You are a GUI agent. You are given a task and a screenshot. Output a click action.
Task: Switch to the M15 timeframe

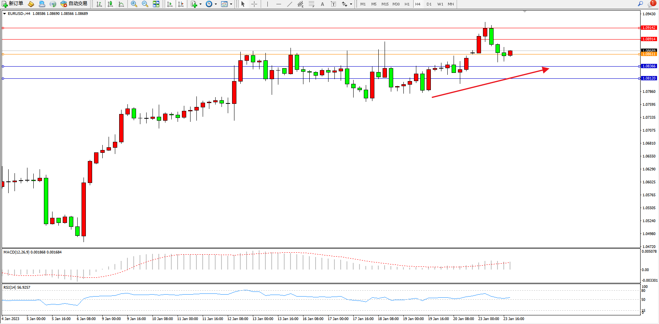(x=385, y=4)
